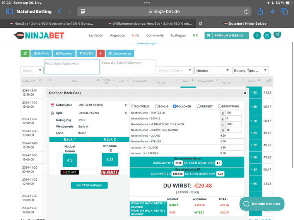294x220 pixels.
Task: Click the WINAMAX bookmaker logo
Action: coord(110,172)
